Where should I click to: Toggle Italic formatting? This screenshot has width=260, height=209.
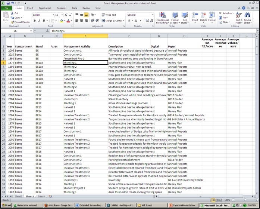coord(39,21)
